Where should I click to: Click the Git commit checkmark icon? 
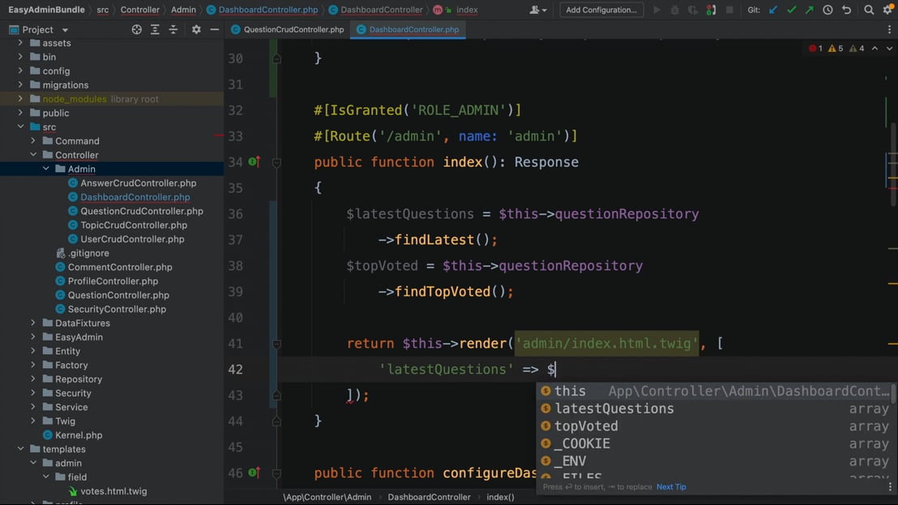(x=791, y=10)
